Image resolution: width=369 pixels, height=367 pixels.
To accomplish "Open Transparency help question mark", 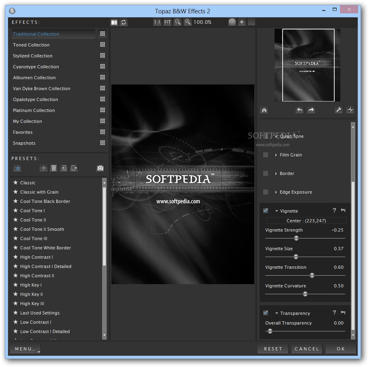I will (334, 312).
